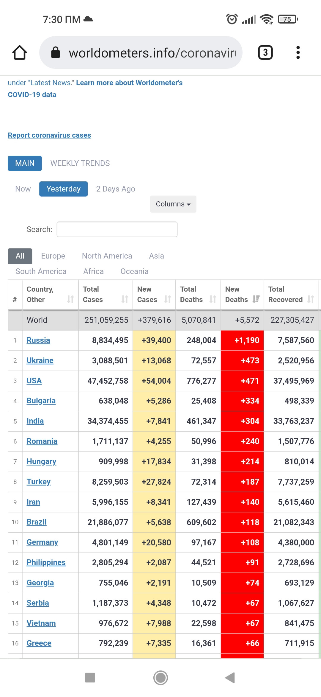
Task: Tap the Android back triangle button
Action: [230, 677]
